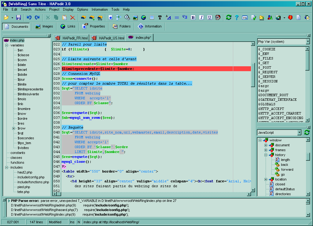313x226 pixels.
Task: Expand the $row variable node
Action: (x=13, y=128)
